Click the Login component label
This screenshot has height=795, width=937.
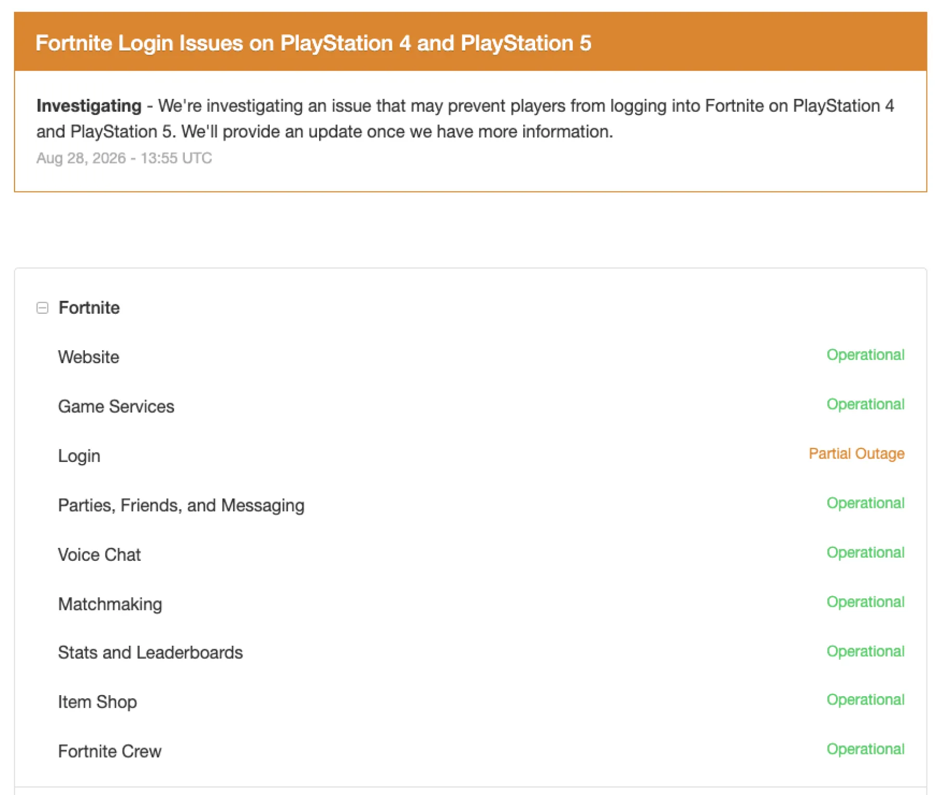pyautogui.click(x=79, y=456)
